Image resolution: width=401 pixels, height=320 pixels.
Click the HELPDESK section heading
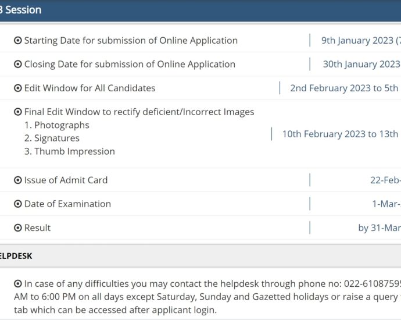16,256
